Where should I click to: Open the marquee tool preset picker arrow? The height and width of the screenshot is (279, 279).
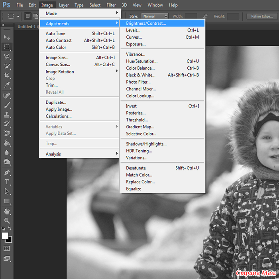click(18, 16)
